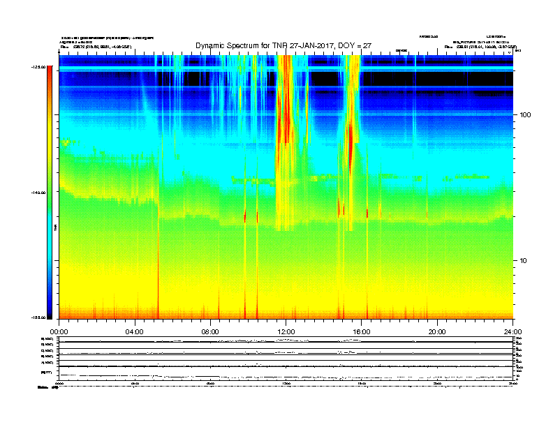Click the 04:00 time axis label
This screenshot has height=427, width=553.
tap(135, 332)
